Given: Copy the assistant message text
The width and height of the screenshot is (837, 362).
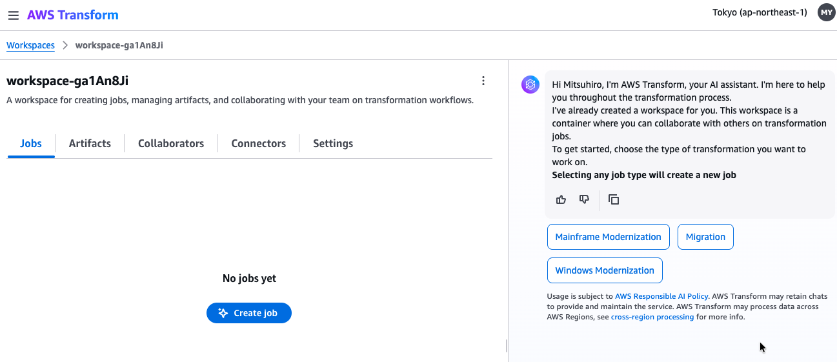Looking at the screenshot, I should point(614,199).
